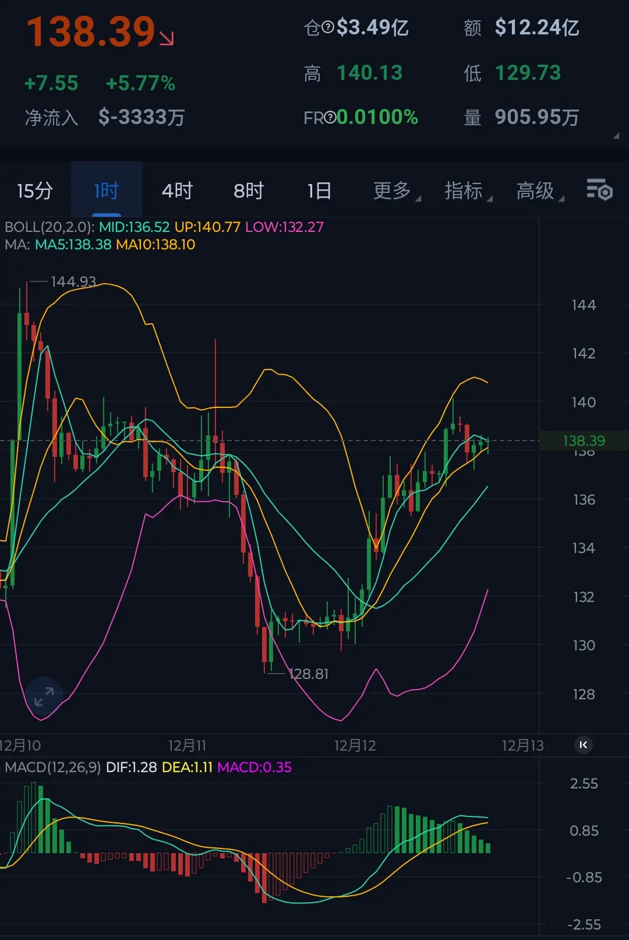Tap the +5.77% percent change
Screen dimensions: 629x940
[140, 83]
